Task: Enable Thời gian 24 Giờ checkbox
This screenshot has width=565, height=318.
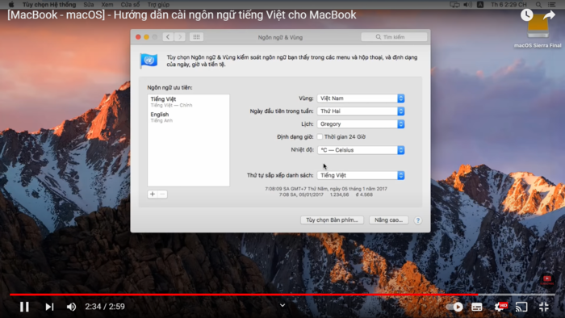Action: 320,136
